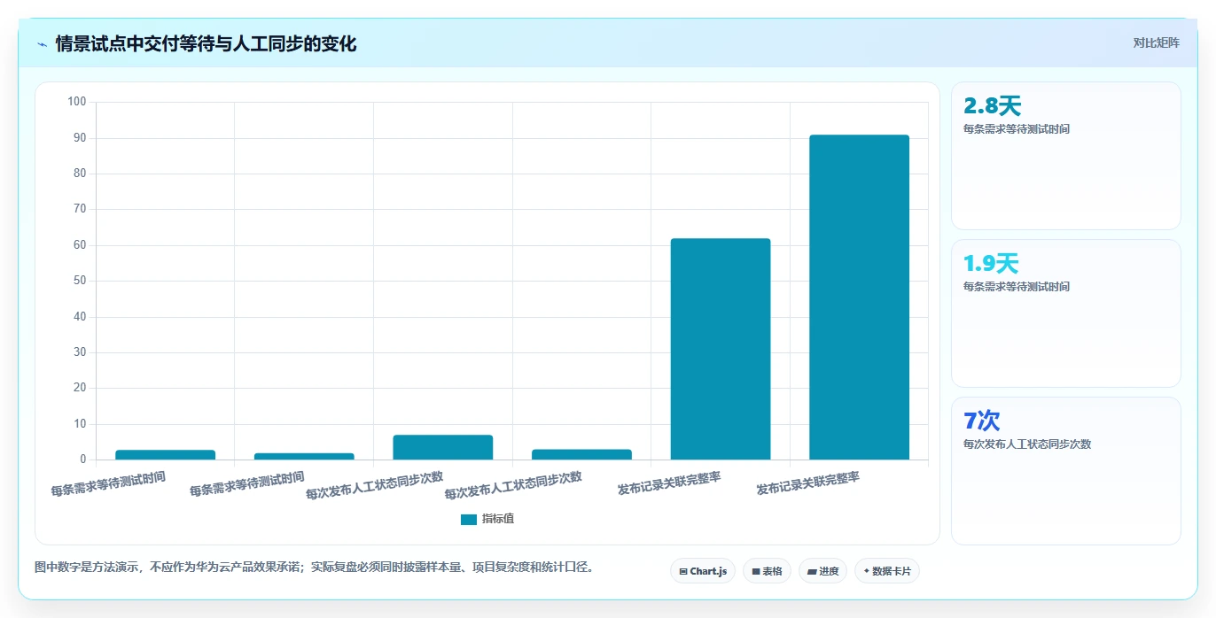This screenshot has height=618, width=1216.
Task: Click the title 情景试点中交付等待与人工同步的变化
Action: (x=206, y=44)
